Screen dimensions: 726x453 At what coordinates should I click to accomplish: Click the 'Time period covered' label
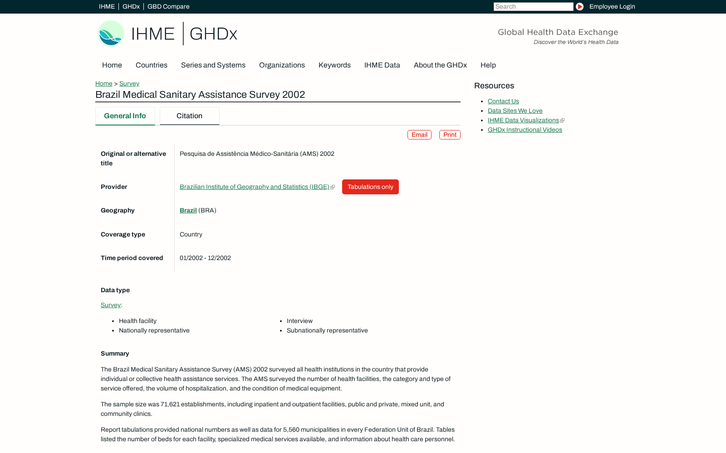(x=132, y=258)
